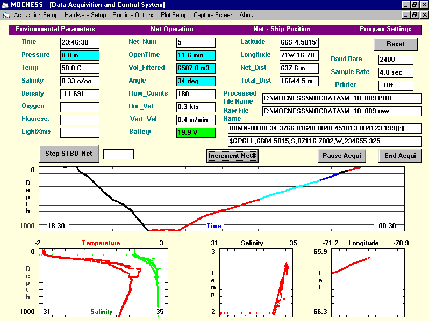Click the Environmental Parameters header
The height and width of the screenshot is (321, 429).
pyautogui.click(x=55, y=29)
